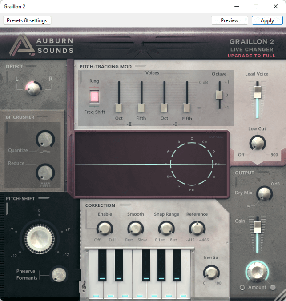Click the Pitch-Tracking Mod section title
286x301 pixels.
(105, 67)
